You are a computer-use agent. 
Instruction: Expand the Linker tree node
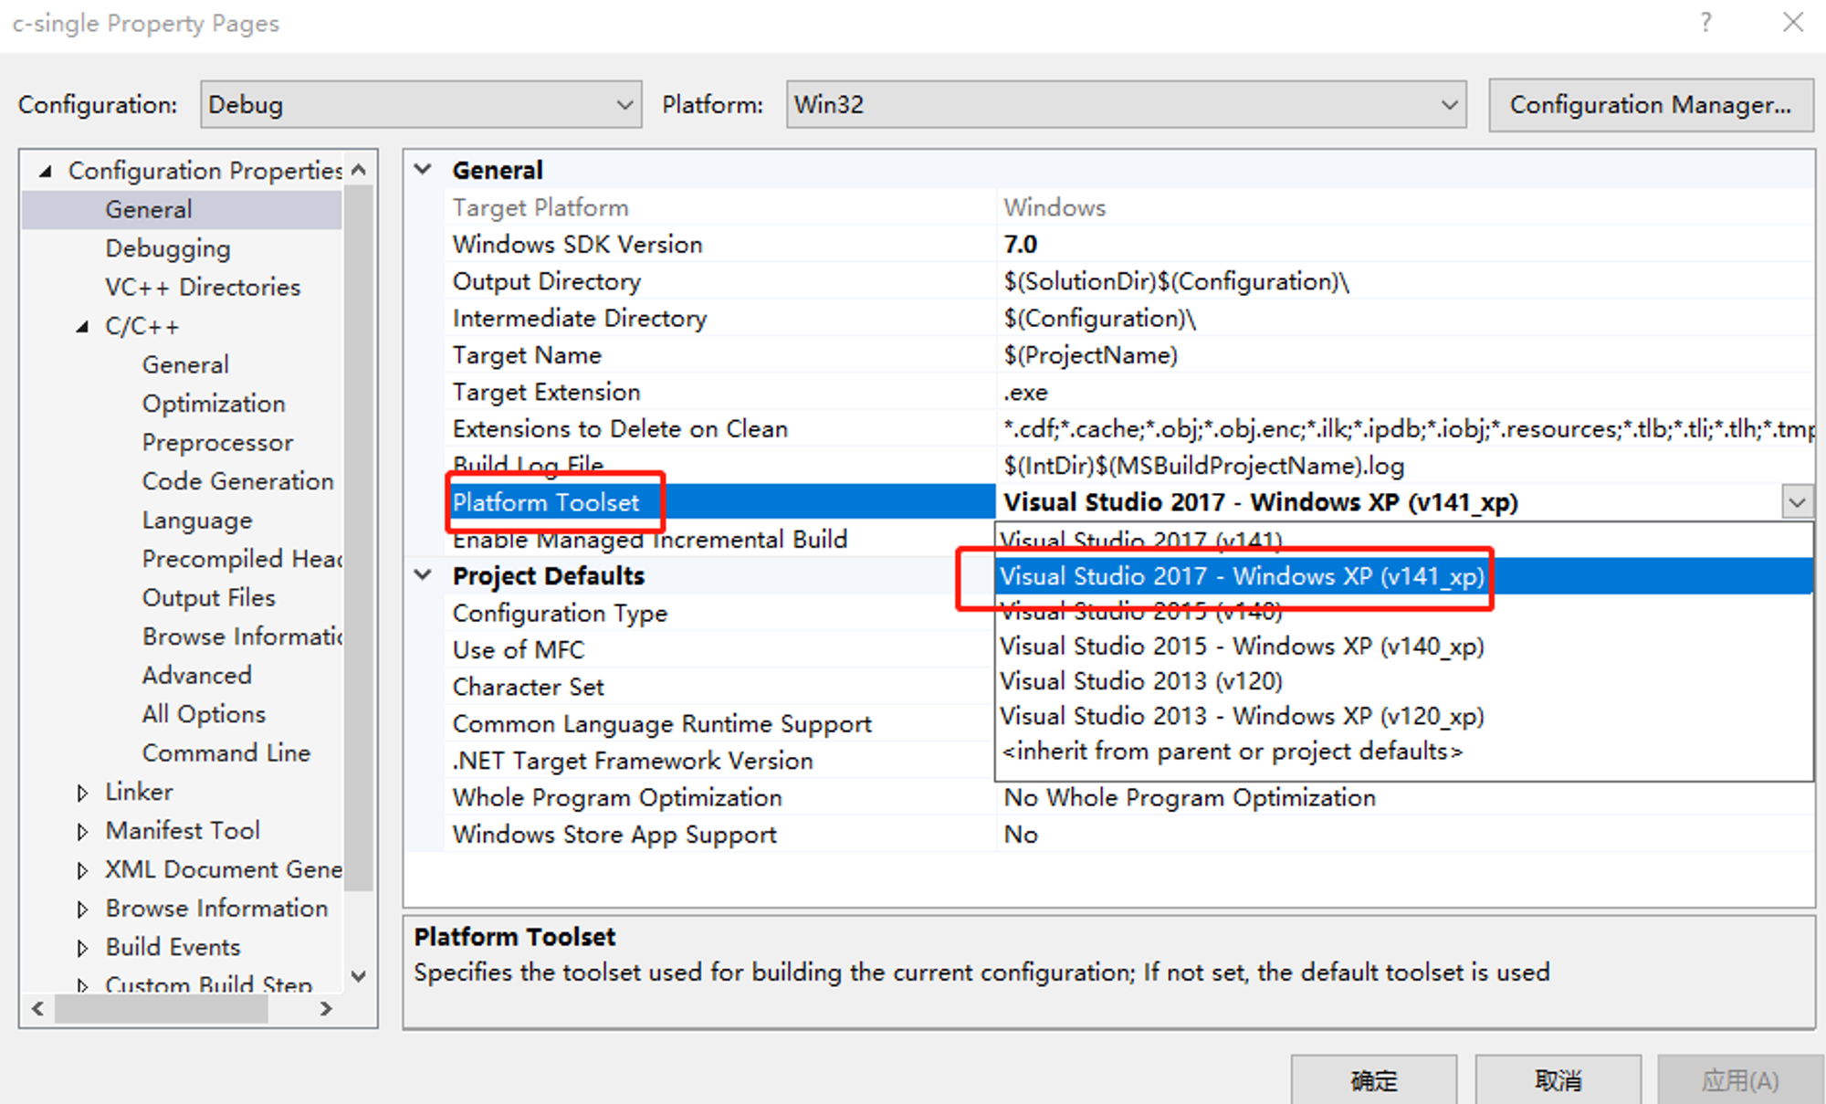click(82, 793)
